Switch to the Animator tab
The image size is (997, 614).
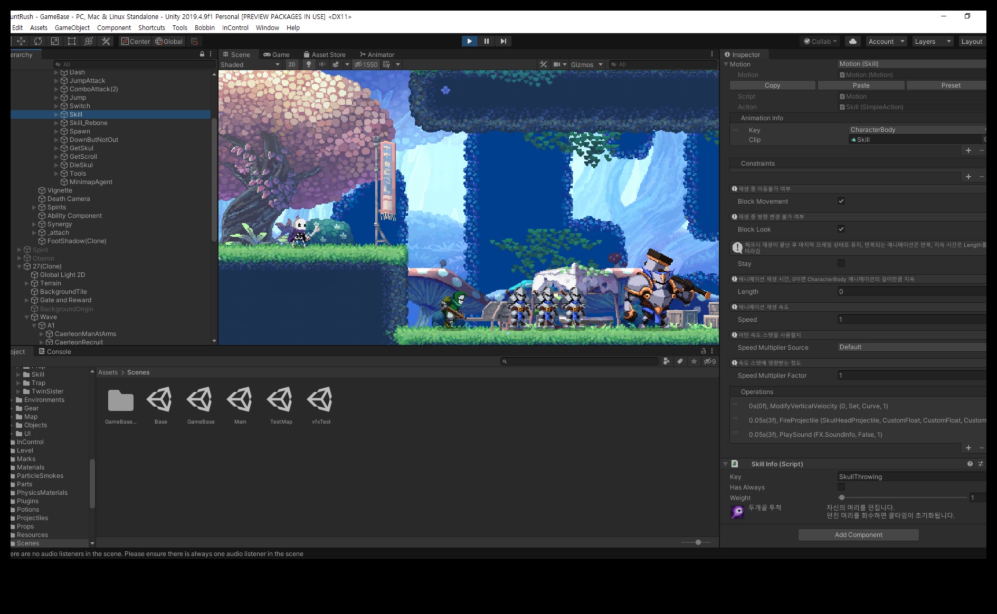(377, 54)
